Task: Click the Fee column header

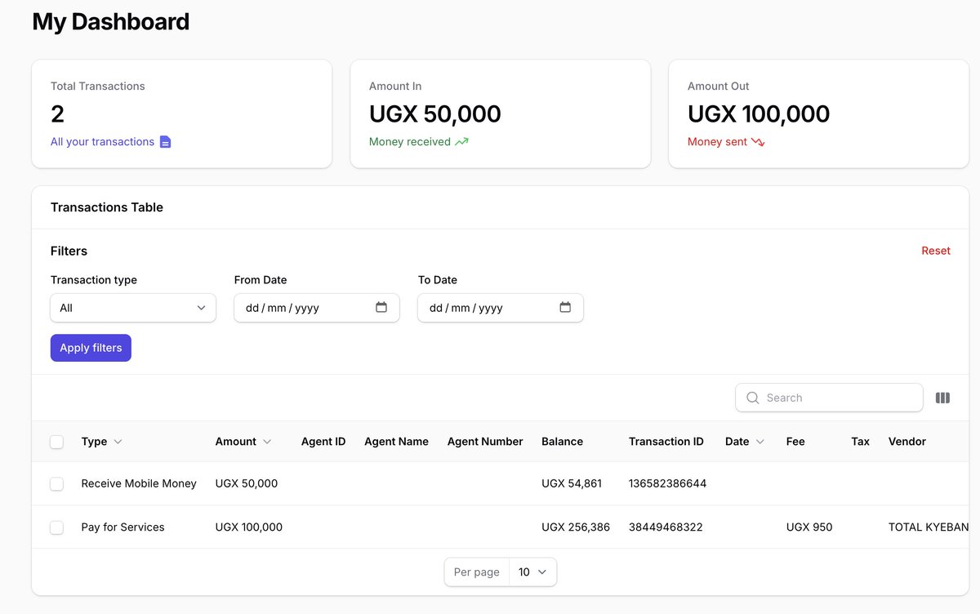Action: tap(795, 442)
